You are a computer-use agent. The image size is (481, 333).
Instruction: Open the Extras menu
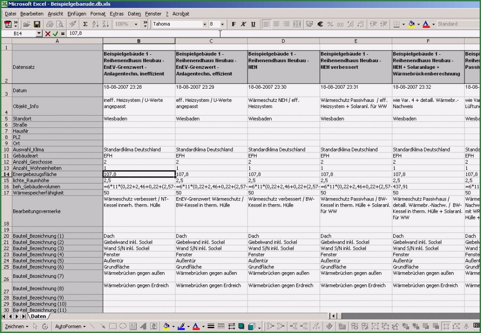tap(116, 14)
